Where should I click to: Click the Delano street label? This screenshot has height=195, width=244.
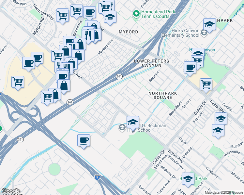click(186, 104)
